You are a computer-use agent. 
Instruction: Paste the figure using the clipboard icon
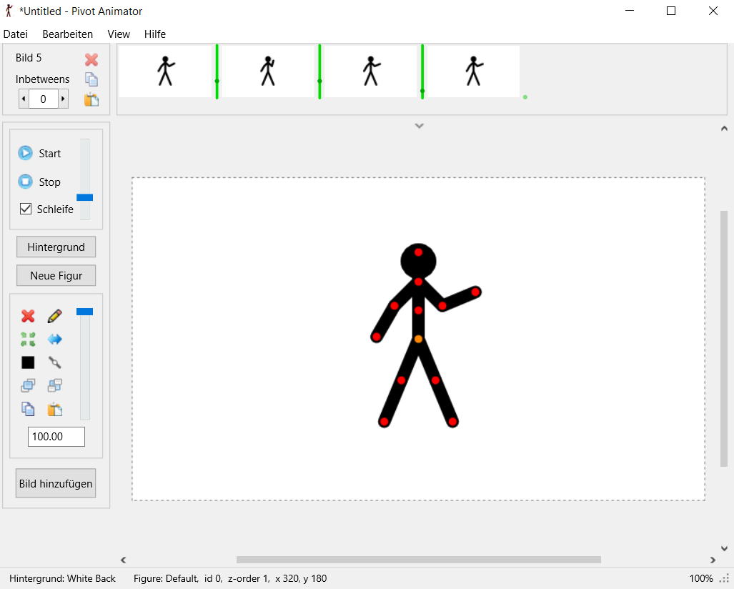(54, 409)
